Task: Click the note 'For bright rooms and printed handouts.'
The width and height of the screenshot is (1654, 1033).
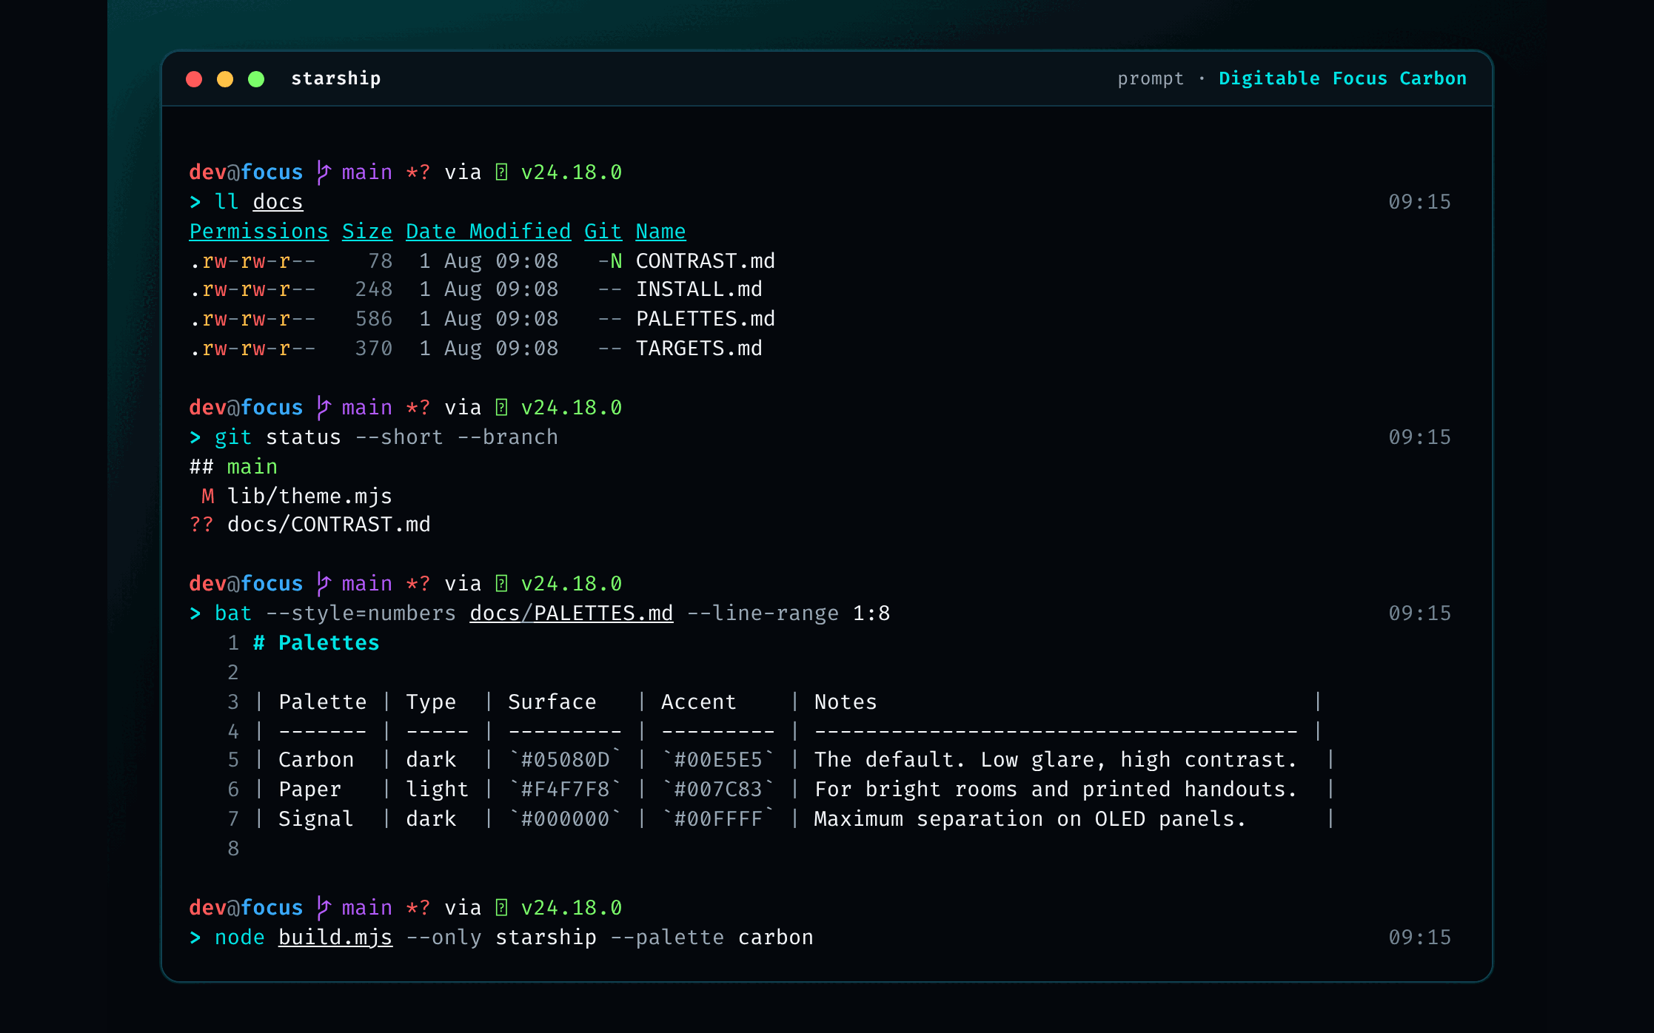Action: pyautogui.click(x=1056, y=790)
